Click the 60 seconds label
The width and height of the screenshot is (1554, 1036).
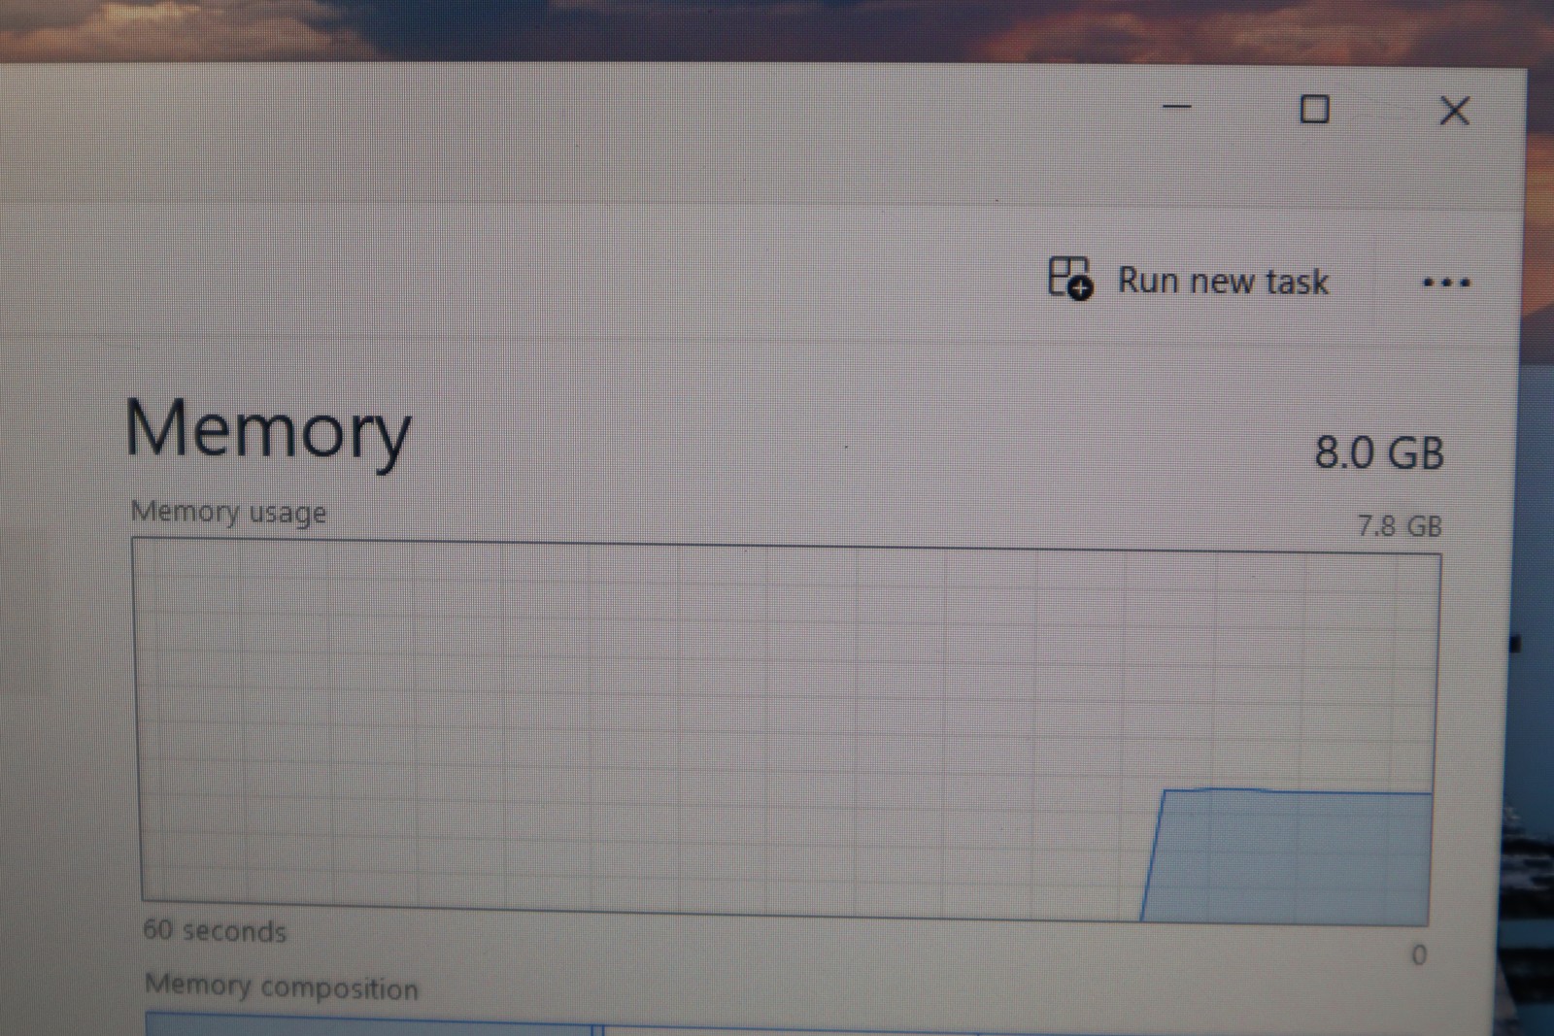click(215, 930)
